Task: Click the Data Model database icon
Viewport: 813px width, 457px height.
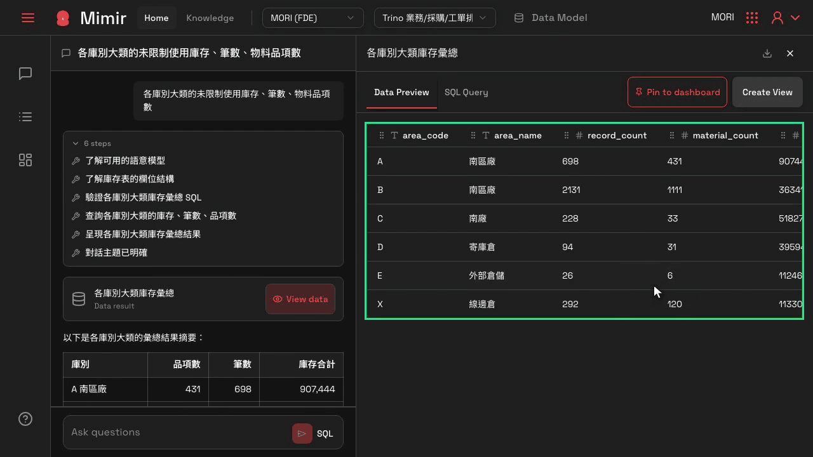Action: click(x=519, y=18)
